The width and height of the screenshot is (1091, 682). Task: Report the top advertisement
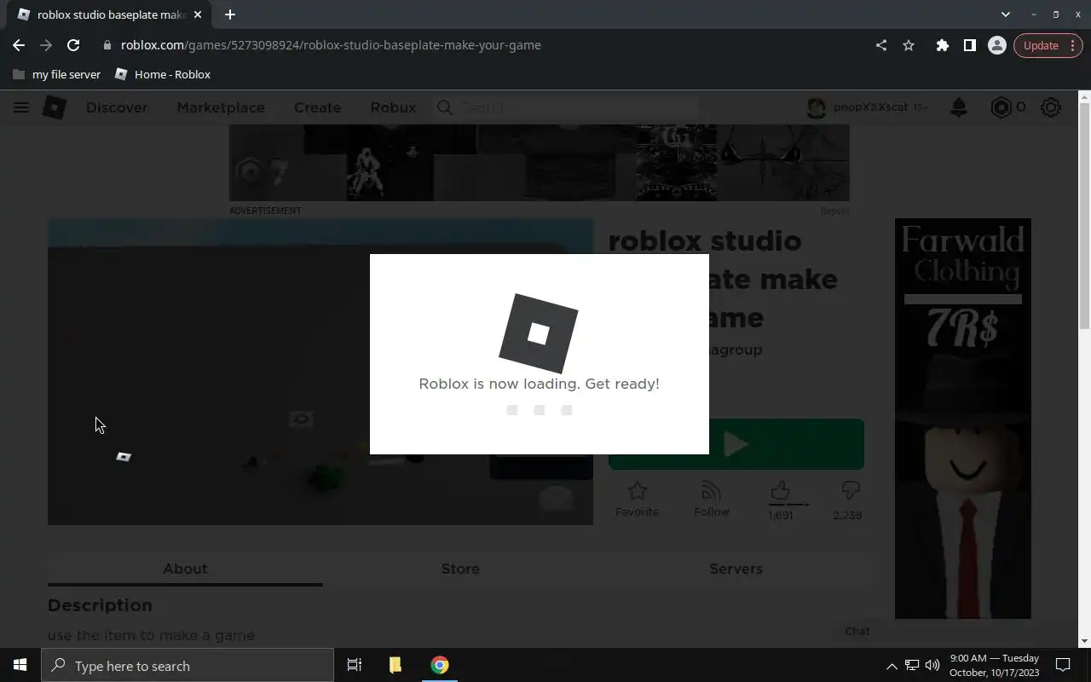834,211
